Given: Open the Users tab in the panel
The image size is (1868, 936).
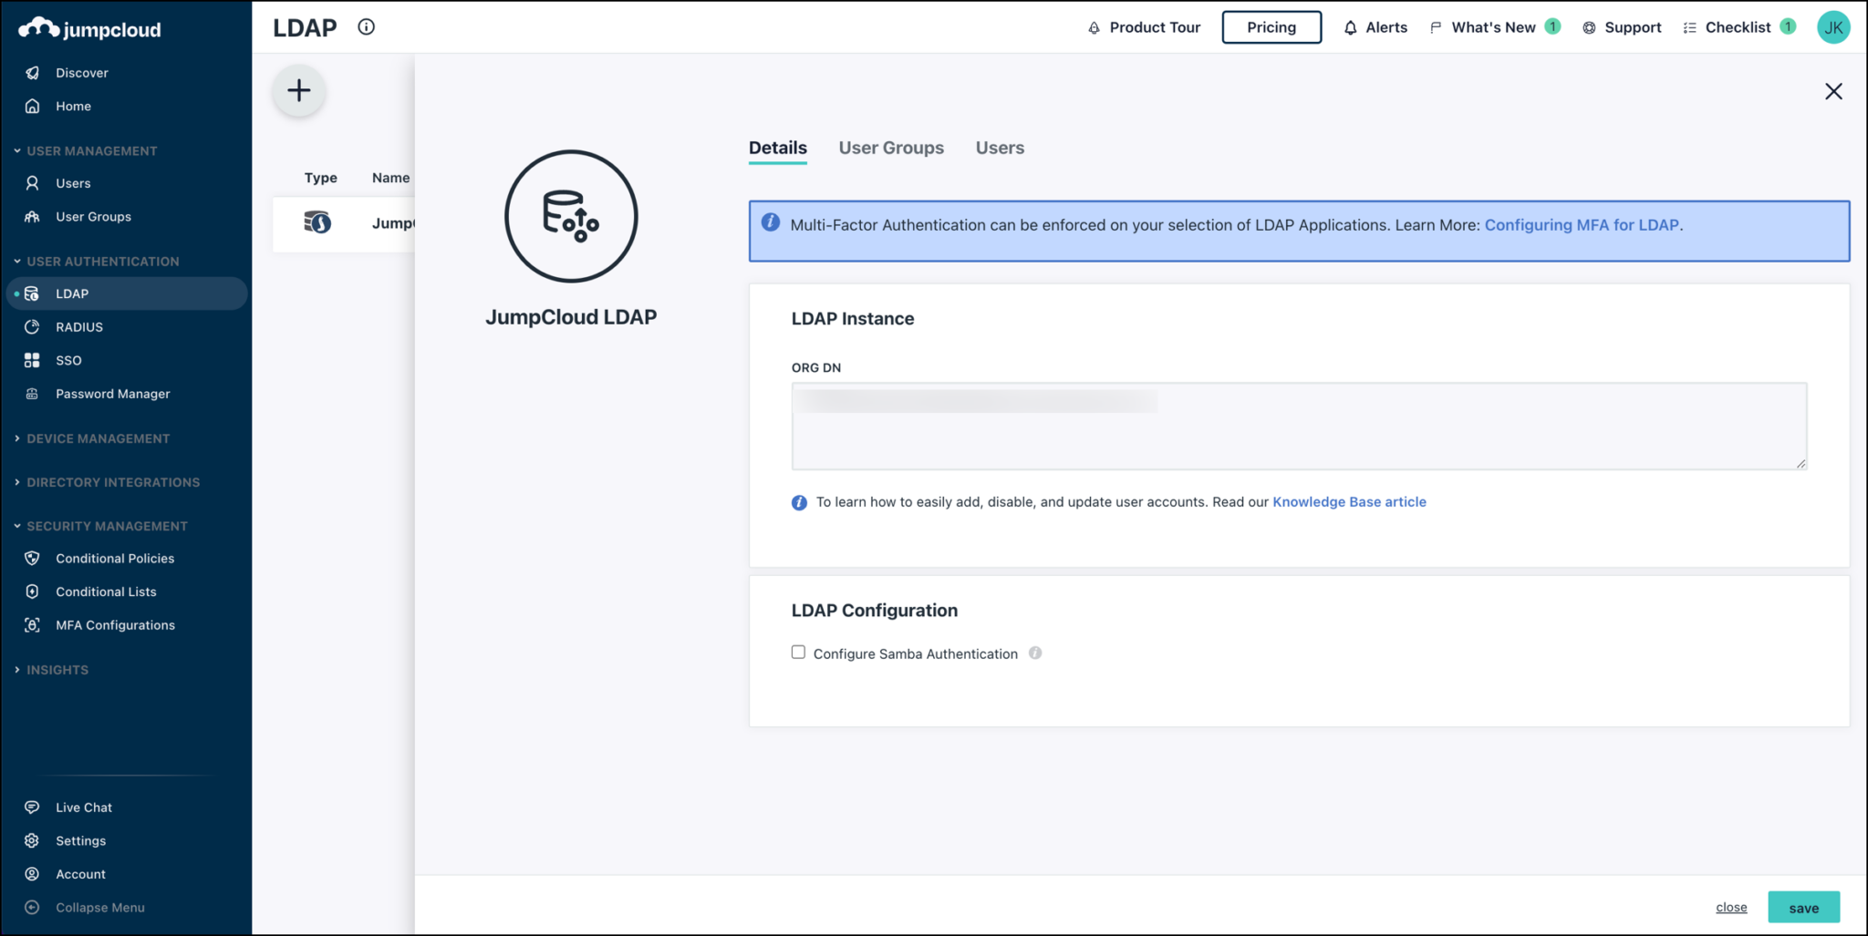Looking at the screenshot, I should tap(999, 148).
